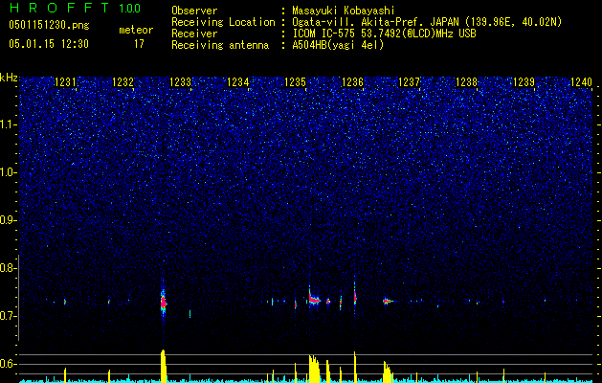The width and height of the screenshot is (602, 383).
Task: Click the 1237 time marker
Action: pyautogui.click(x=409, y=82)
